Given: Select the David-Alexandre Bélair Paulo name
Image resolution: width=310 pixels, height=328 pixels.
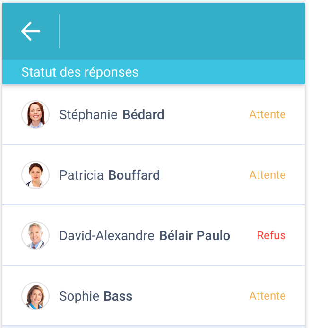Looking at the screenshot, I should point(145,235).
